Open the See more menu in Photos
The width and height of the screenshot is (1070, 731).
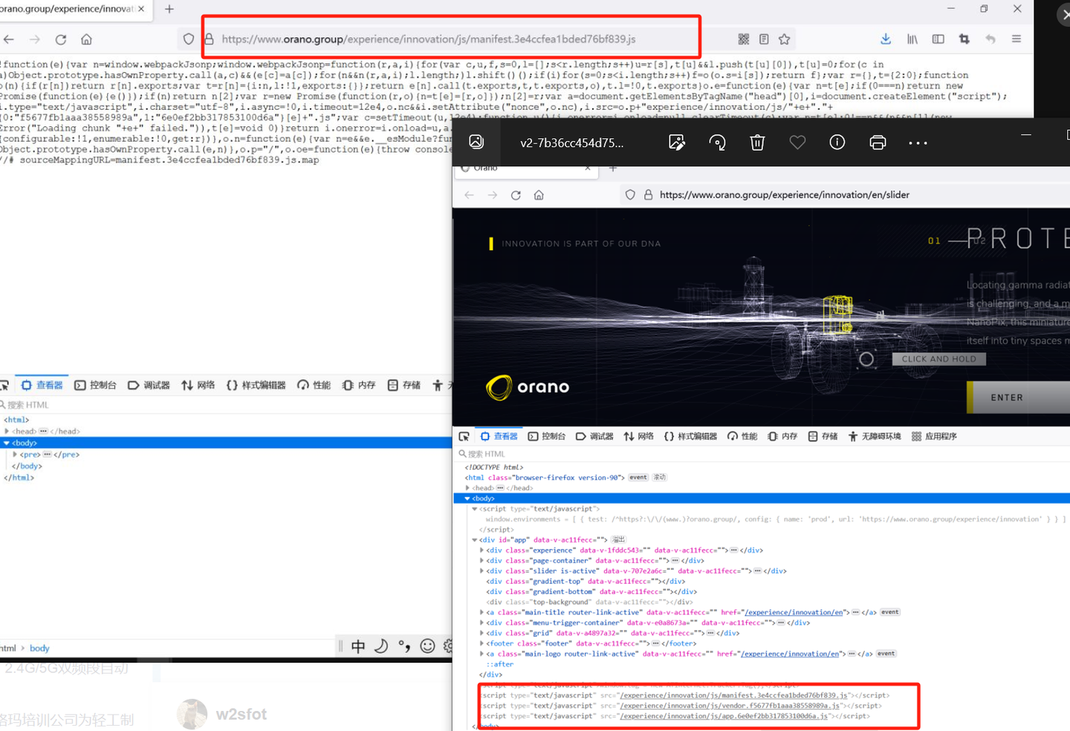[918, 142]
